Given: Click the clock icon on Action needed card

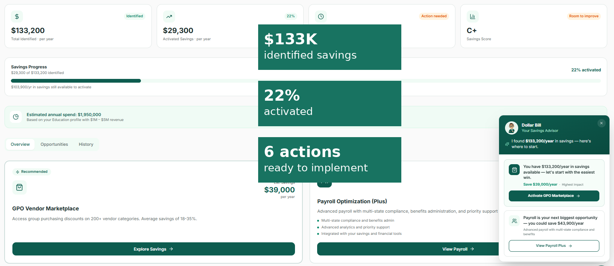Looking at the screenshot, I should tap(321, 17).
